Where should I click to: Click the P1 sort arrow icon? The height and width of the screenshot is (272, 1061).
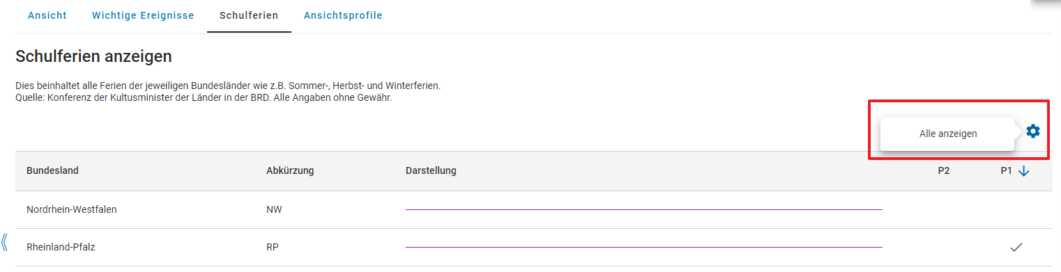[1023, 171]
